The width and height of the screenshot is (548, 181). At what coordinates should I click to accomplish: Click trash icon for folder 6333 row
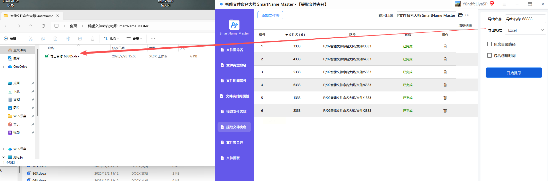445,85
